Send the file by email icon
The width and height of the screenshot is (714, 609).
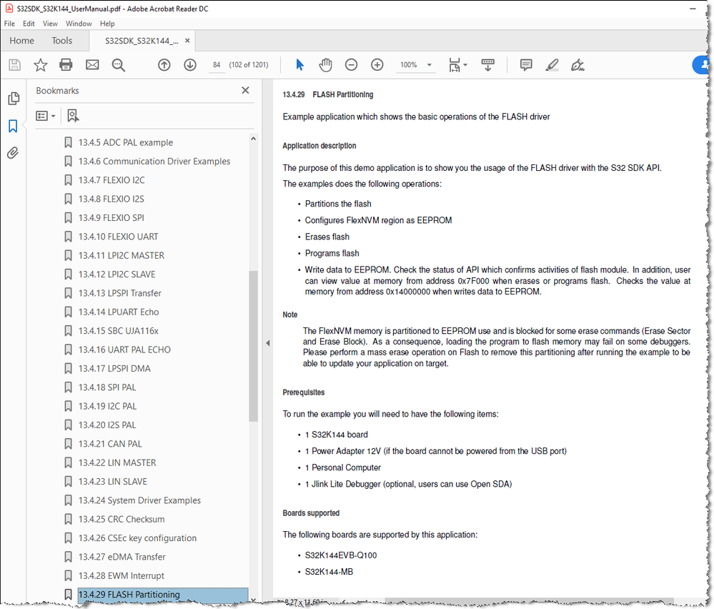92,65
